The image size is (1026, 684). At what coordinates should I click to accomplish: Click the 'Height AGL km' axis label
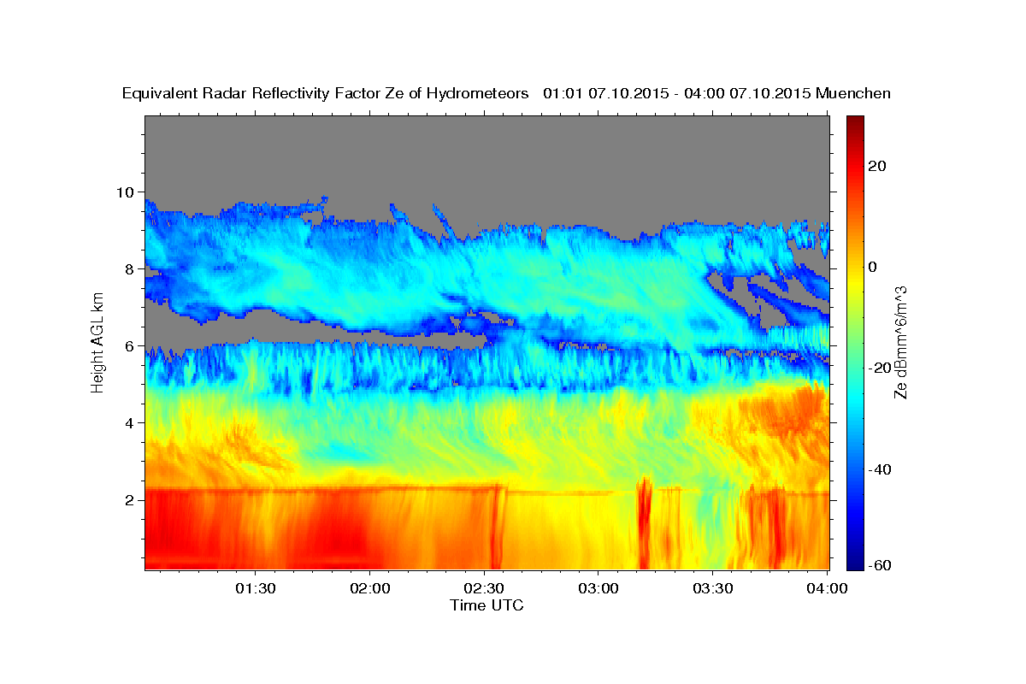98,342
